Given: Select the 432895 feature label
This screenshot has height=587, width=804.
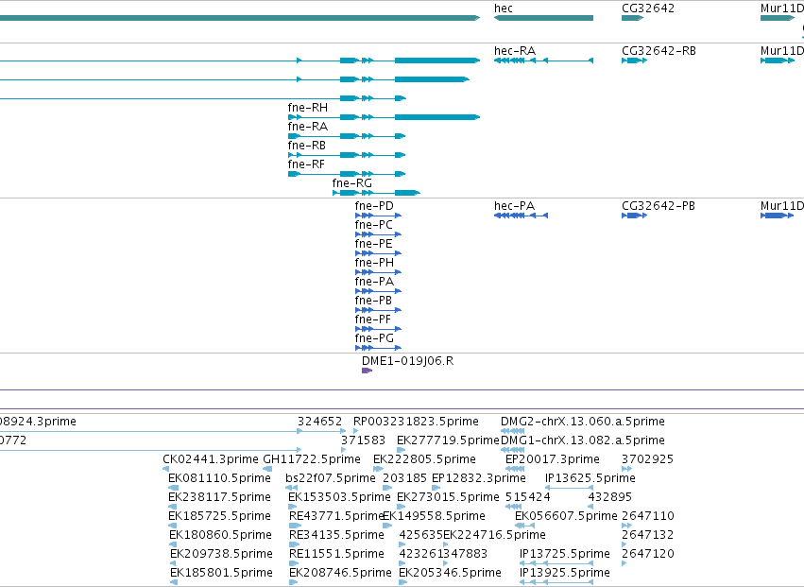Looking at the screenshot, I should (x=610, y=497).
